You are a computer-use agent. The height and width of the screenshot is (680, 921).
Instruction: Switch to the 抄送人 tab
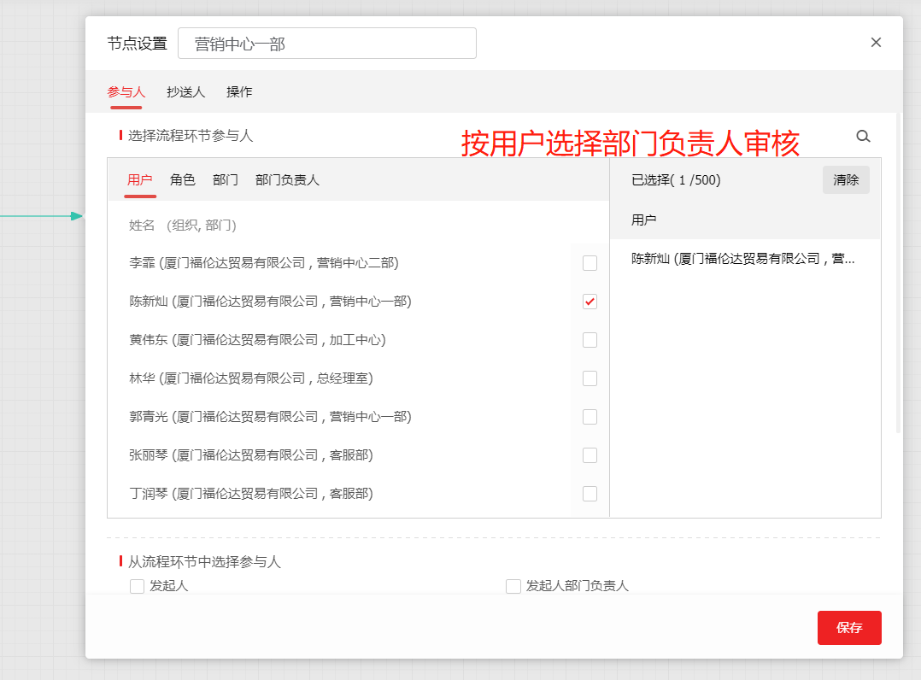[185, 91]
